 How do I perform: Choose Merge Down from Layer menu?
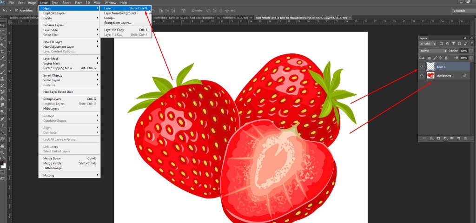coord(70,158)
